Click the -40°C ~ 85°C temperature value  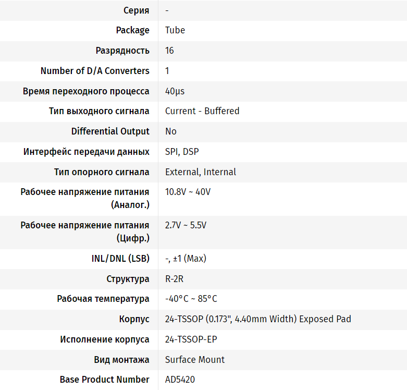coord(191,299)
